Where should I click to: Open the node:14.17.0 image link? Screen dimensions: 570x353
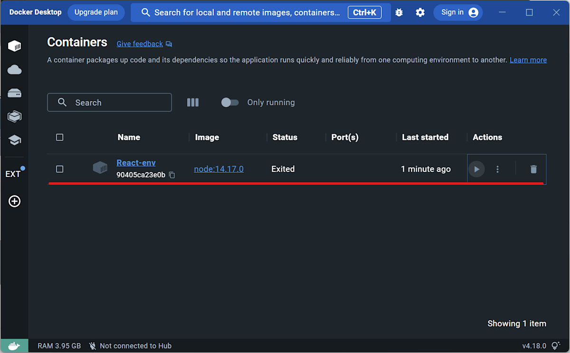tap(218, 169)
